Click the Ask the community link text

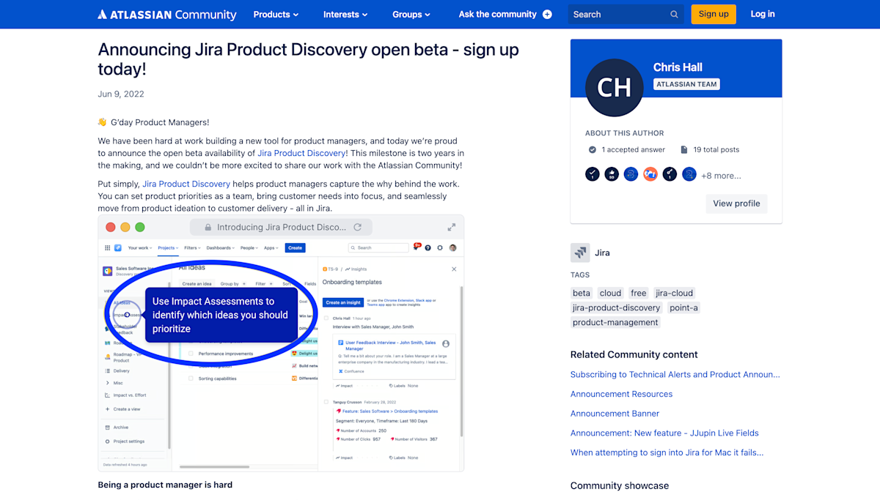[x=498, y=14]
